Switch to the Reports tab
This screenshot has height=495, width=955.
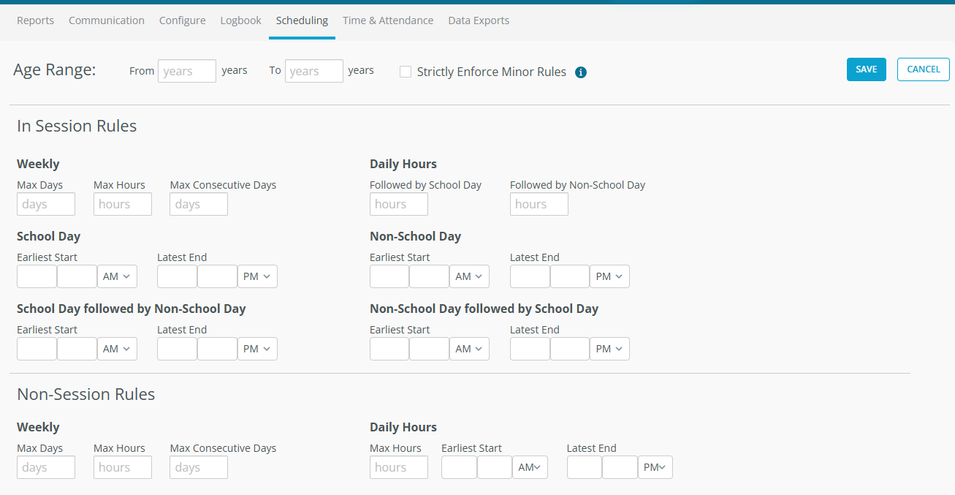click(x=35, y=20)
